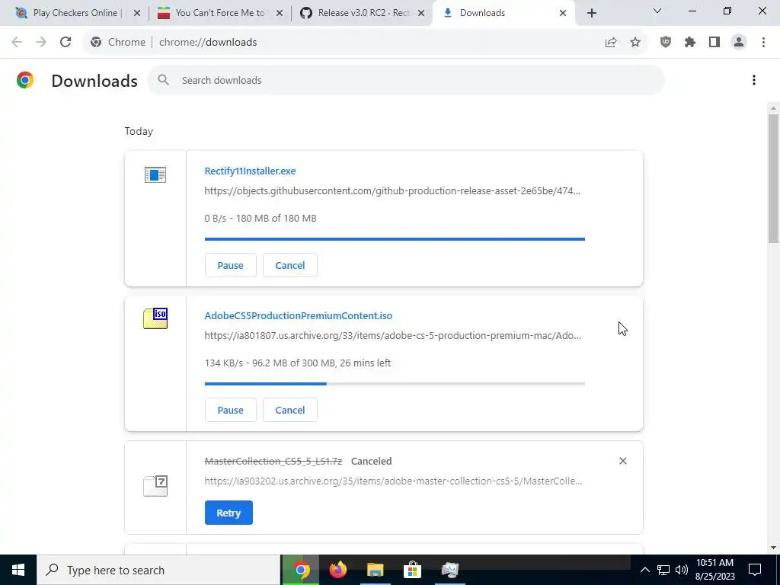Click the page vertical scrollbar thumb
The width and height of the screenshot is (780, 585).
tap(773, 178)
